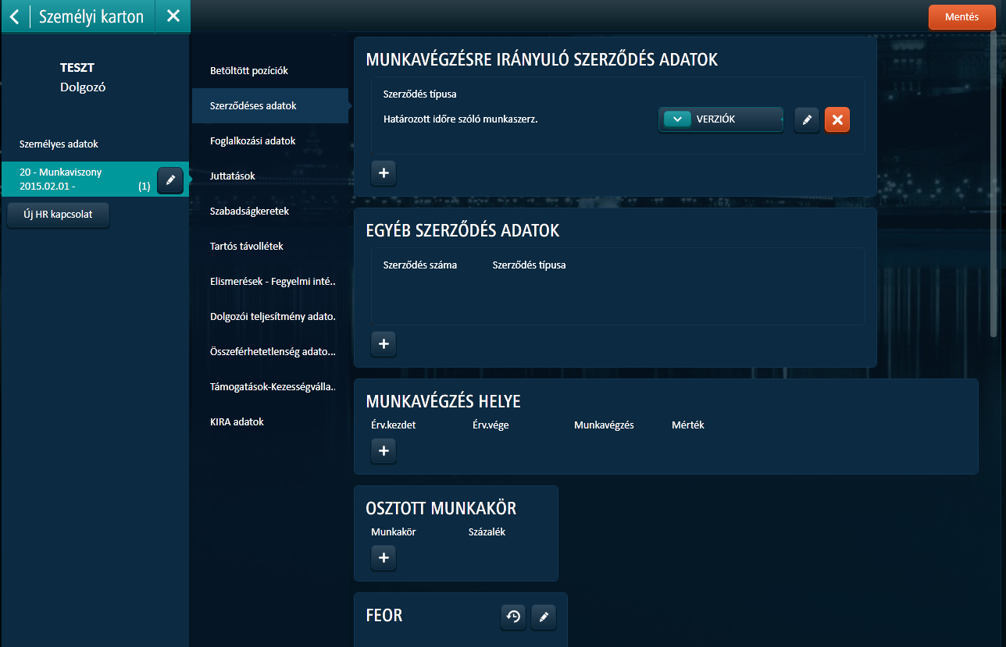Add a new Munkavégzés helye entry

[x=383, y=451]
